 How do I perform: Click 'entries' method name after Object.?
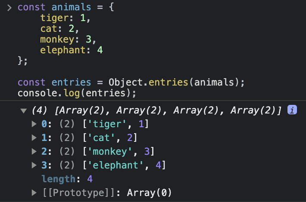coord(169,82)
